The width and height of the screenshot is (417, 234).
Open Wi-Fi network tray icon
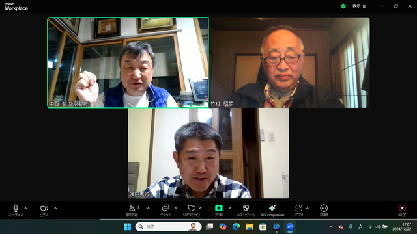point(370,227)
